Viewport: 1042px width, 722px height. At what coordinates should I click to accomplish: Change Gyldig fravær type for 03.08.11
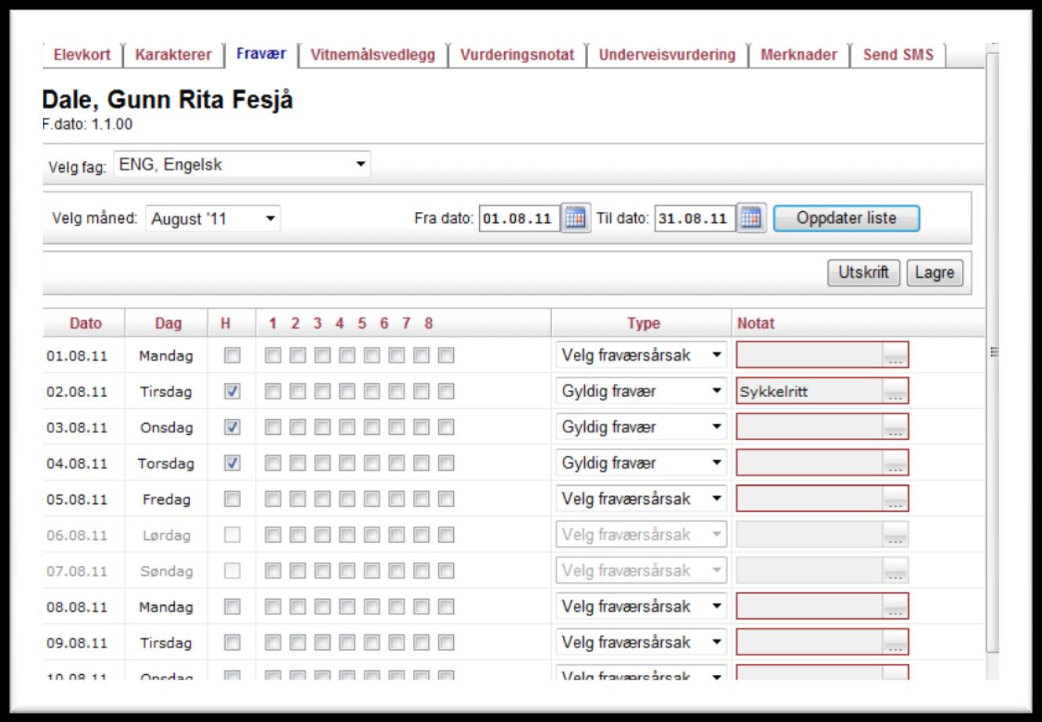click(x=641, y=428)
